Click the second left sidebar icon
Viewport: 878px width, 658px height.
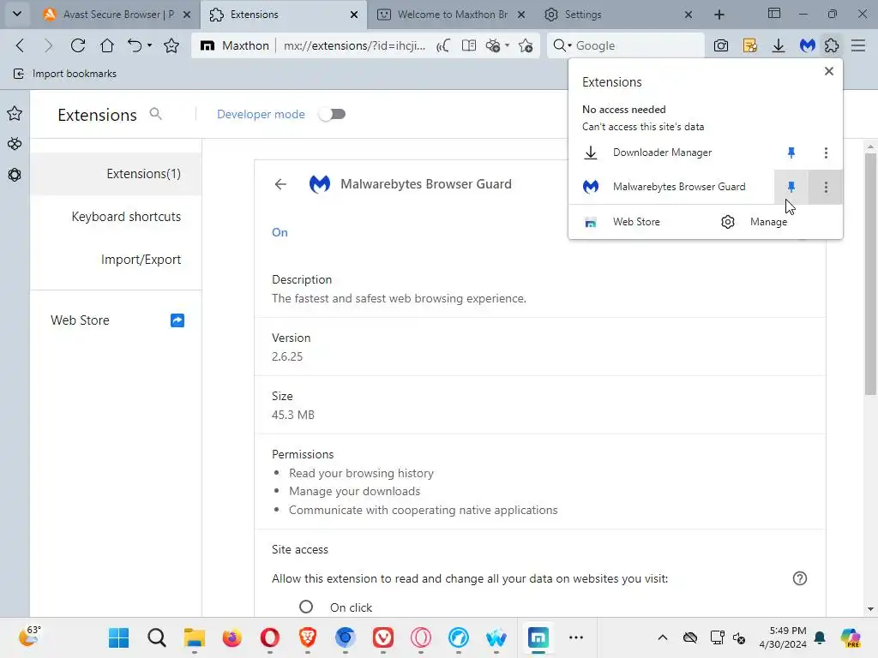(x=15, y=144)
